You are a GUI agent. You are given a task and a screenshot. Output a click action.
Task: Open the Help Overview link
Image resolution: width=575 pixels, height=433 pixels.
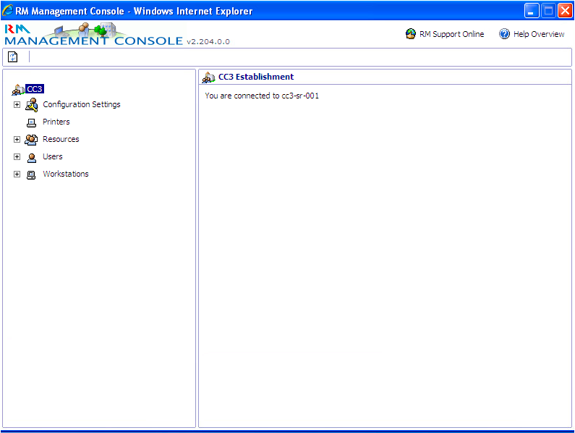pos(539,34)
